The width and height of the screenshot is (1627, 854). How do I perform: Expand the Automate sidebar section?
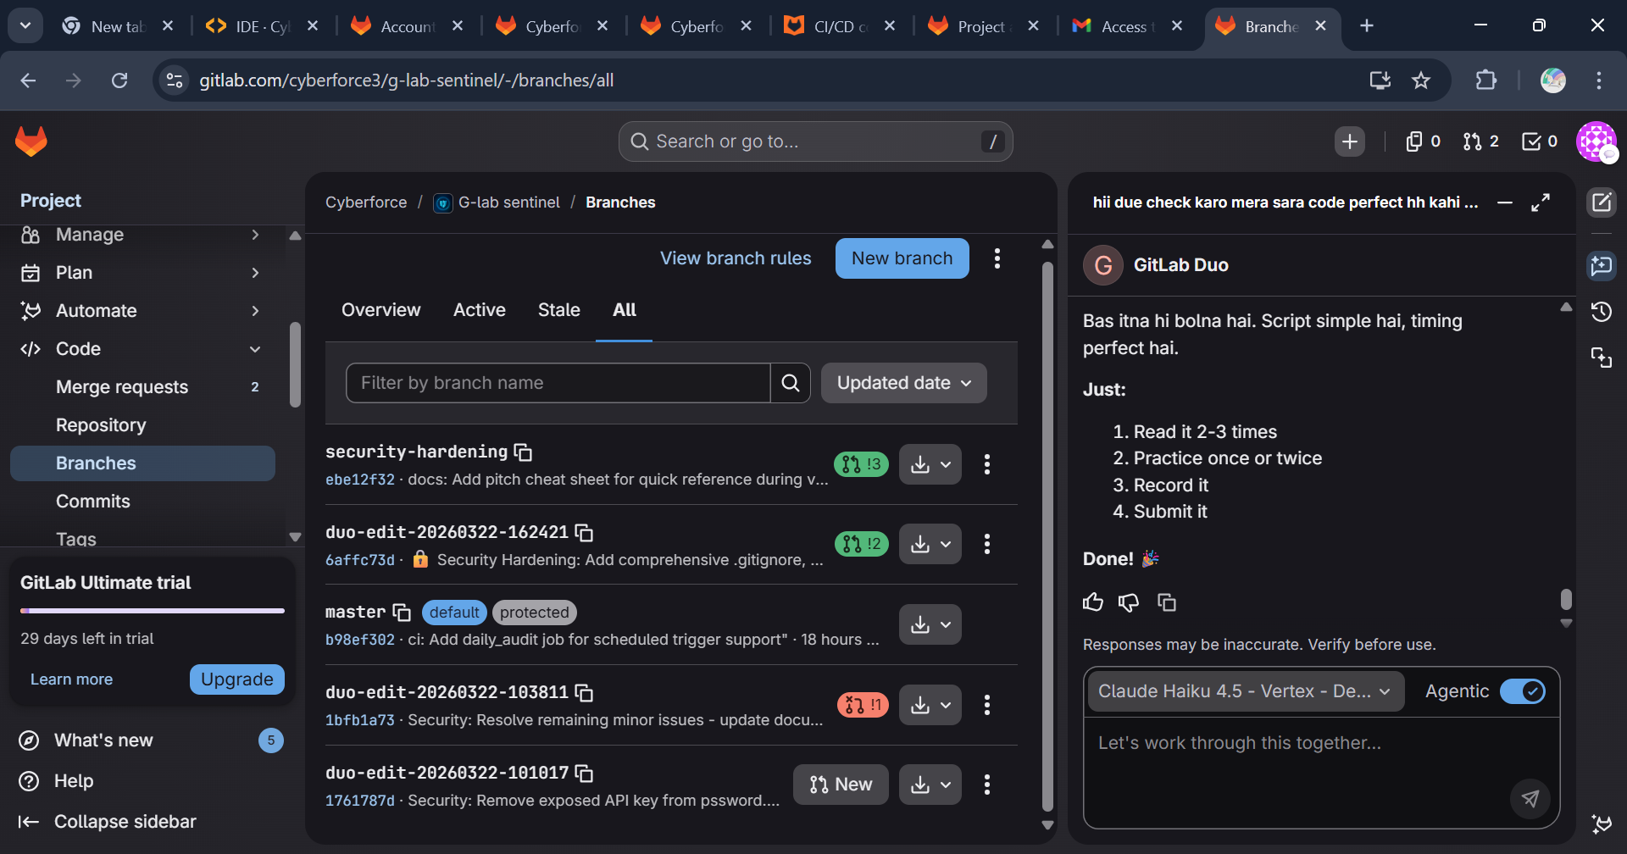tap(142, 311)
